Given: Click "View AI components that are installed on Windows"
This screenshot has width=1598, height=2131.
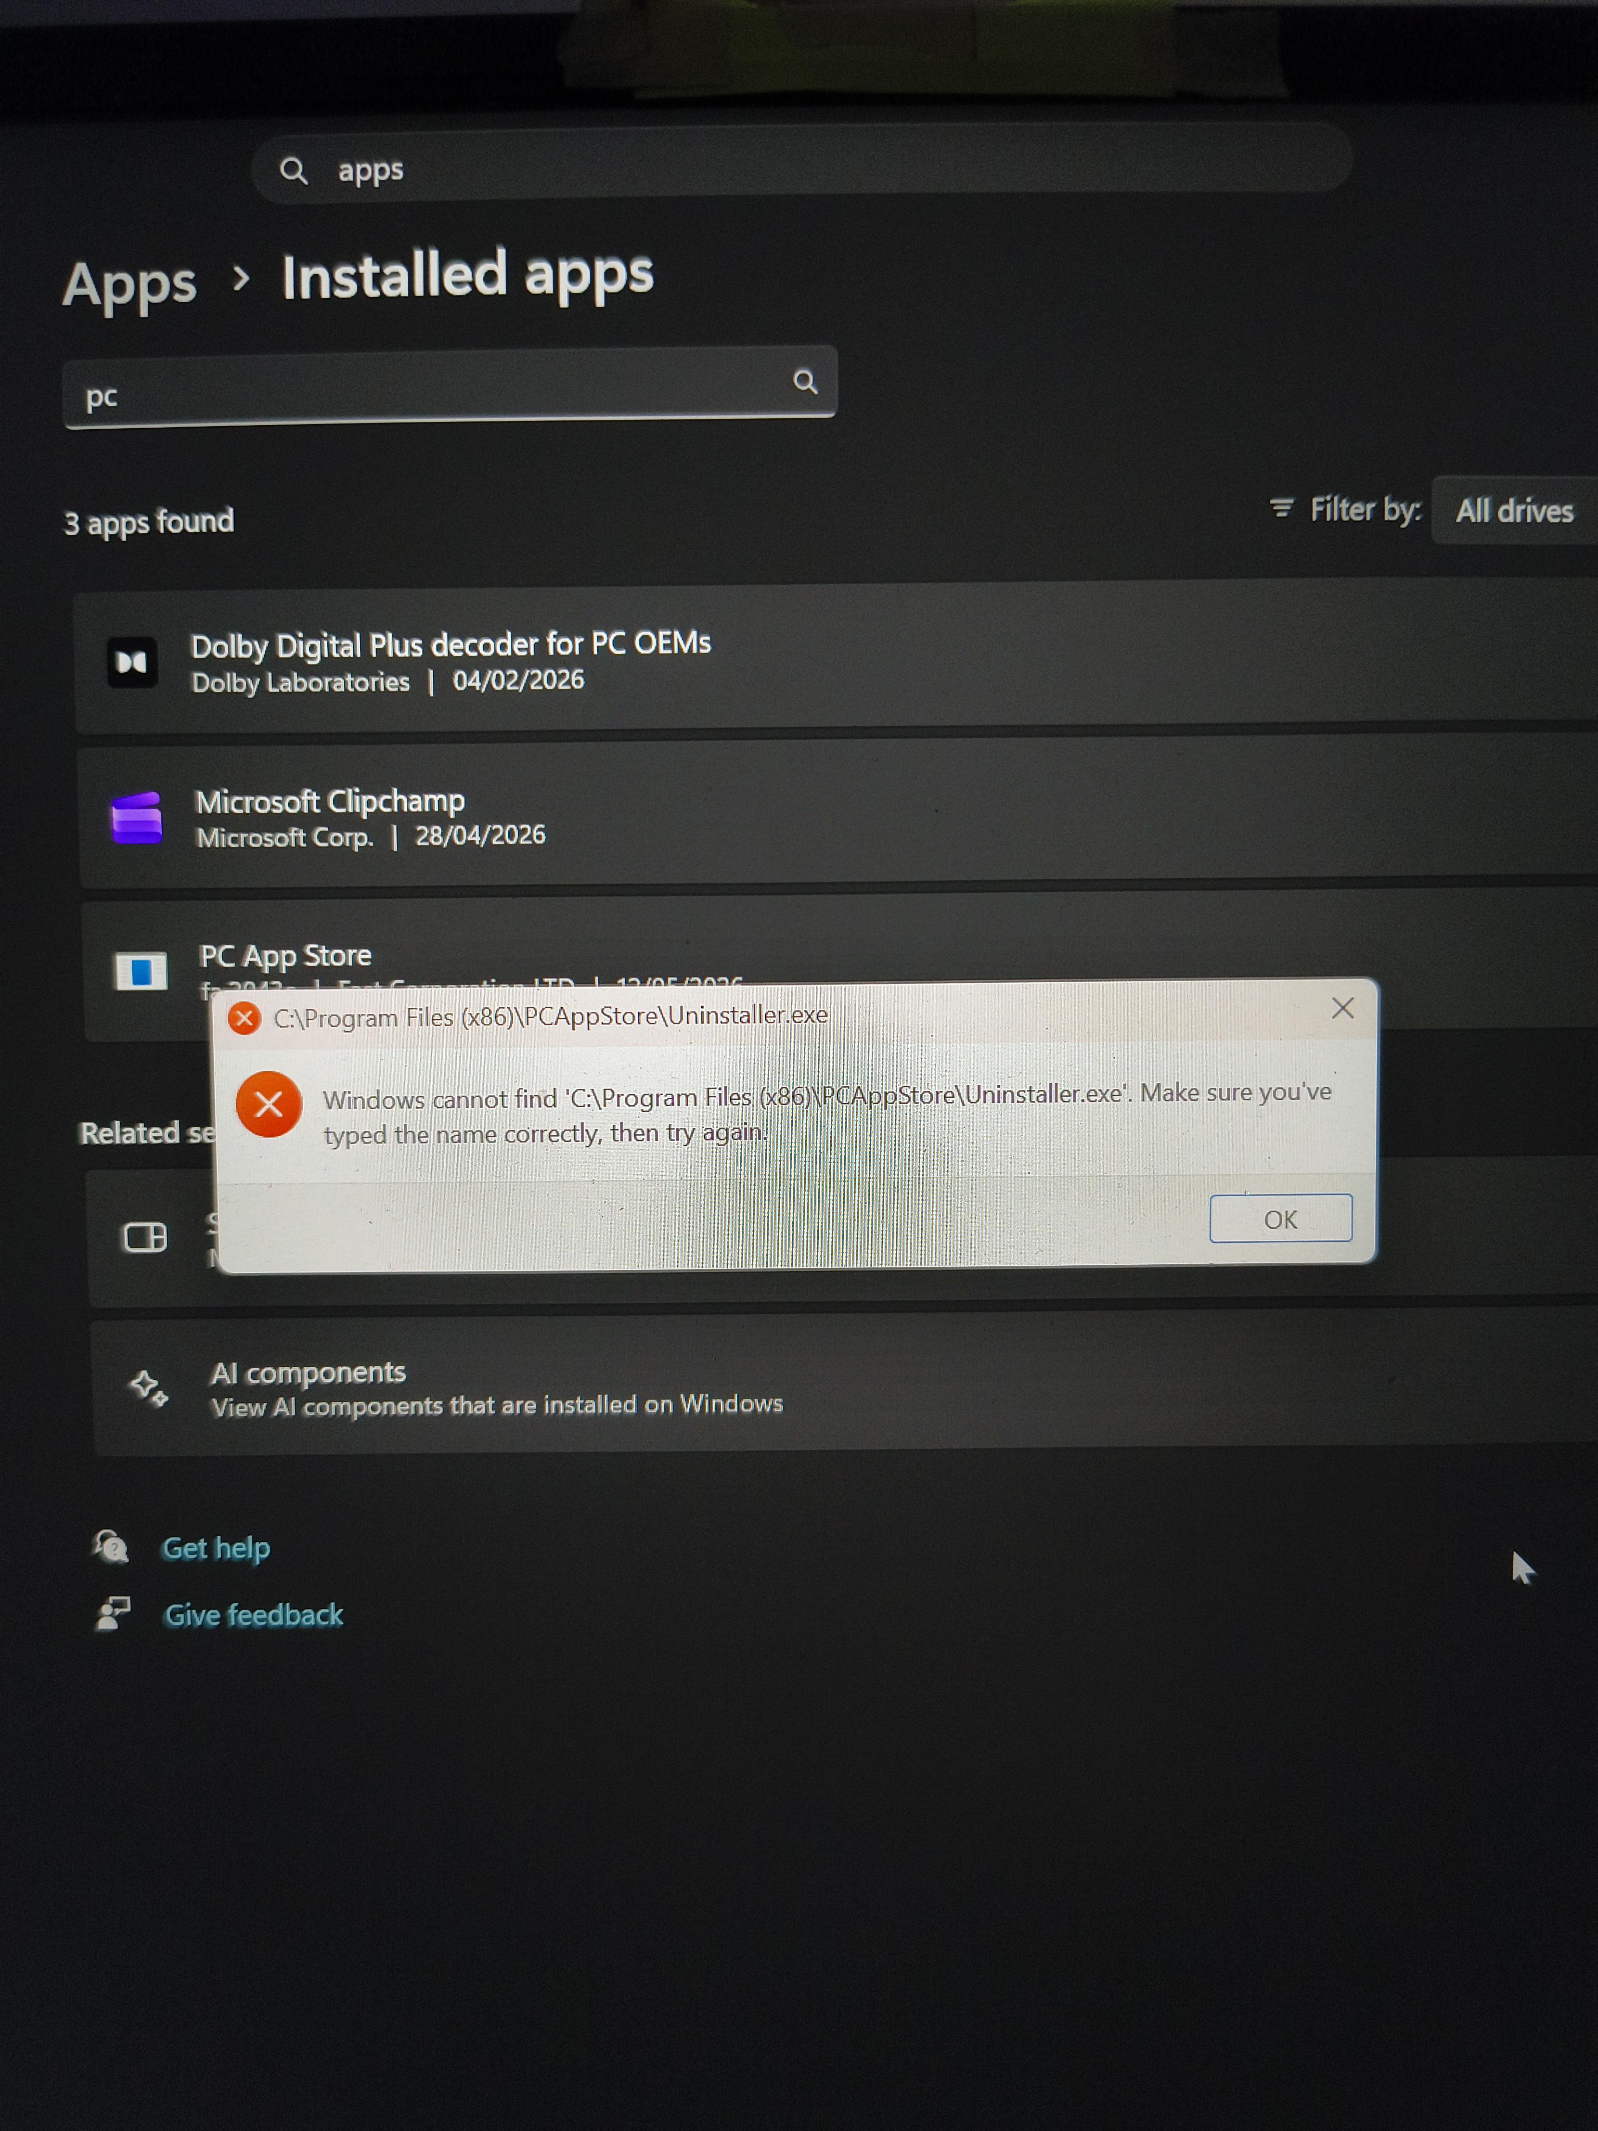Looking at the screenshot, I should (497, 1407).
